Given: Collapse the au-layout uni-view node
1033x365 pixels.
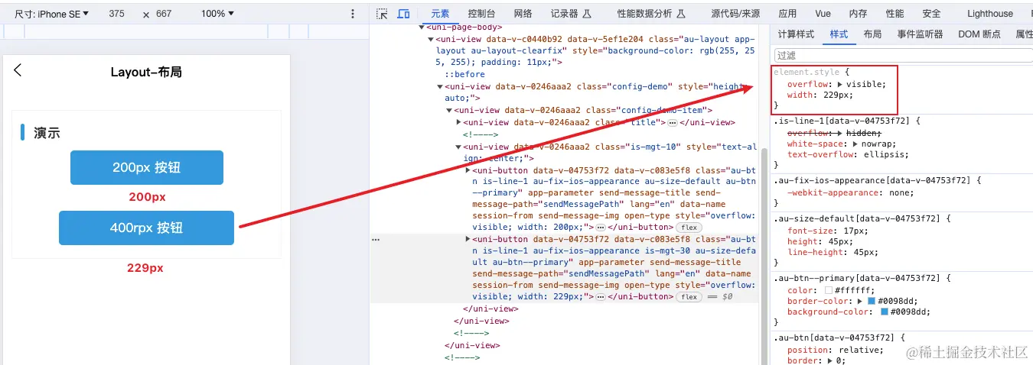Looking at the screenshot, I should pos(431,39).
